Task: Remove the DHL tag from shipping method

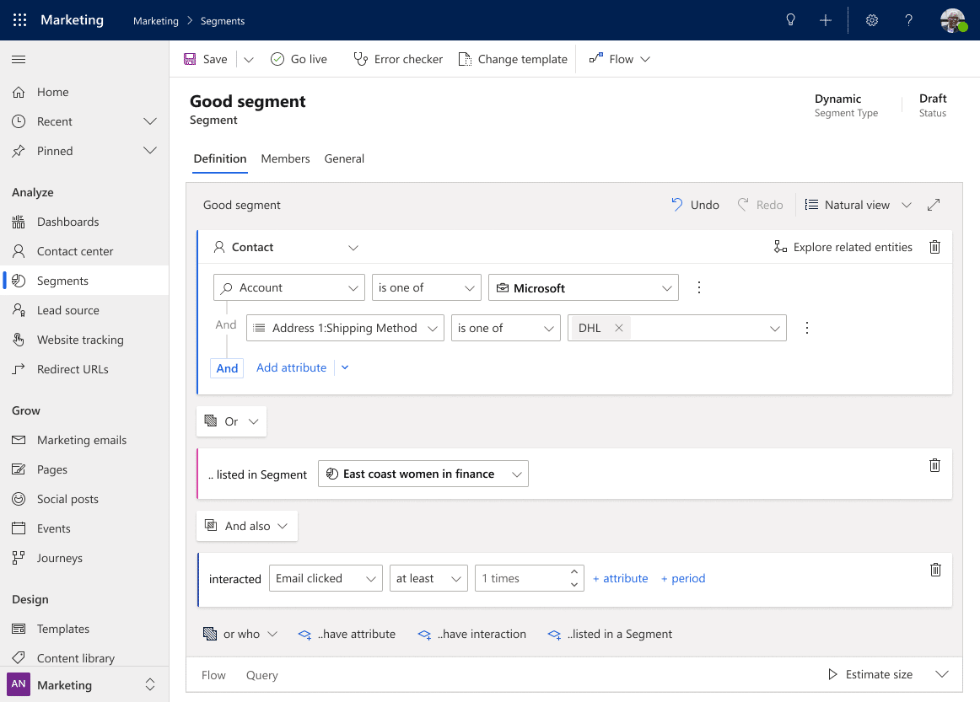Action: click(x=618, y=328)
